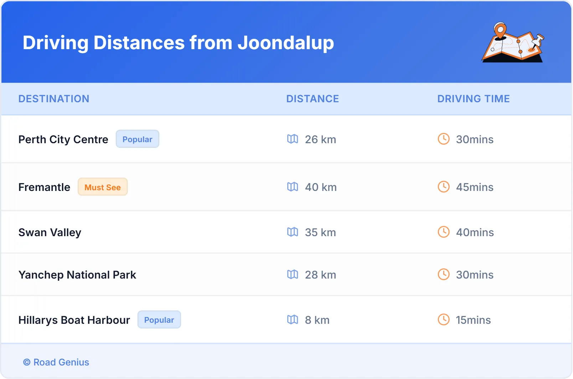Select the Hillarys Boat Harbour destination name
Viewport: 573px width, 379px height.
74,320
